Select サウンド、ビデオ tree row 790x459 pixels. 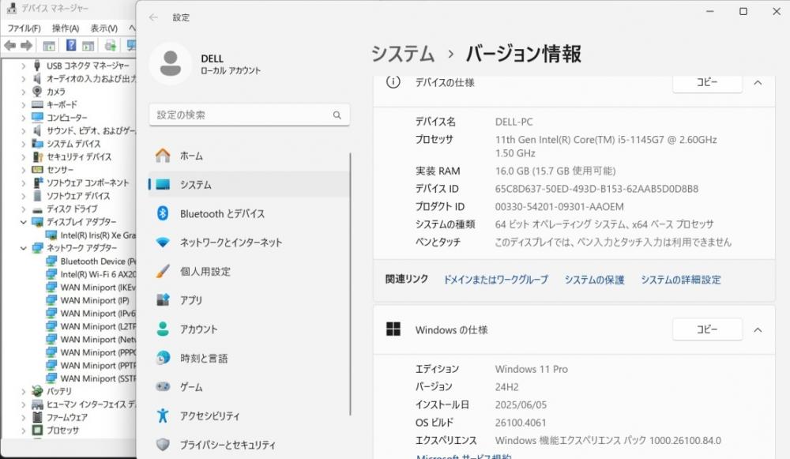[x=84, y=131]
